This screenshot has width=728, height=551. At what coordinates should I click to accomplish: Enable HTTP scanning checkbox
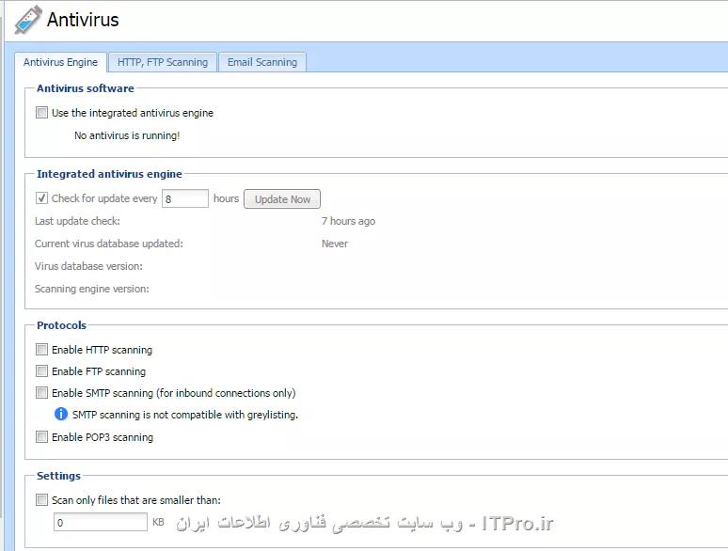coord(41,349)
